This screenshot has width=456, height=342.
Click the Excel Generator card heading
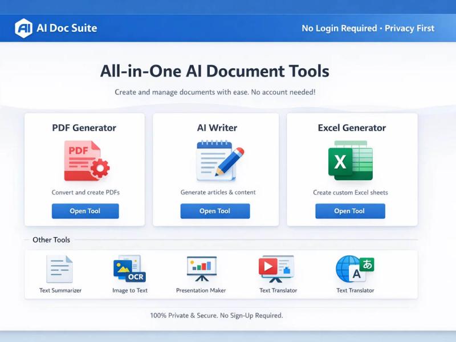point(352,128)
